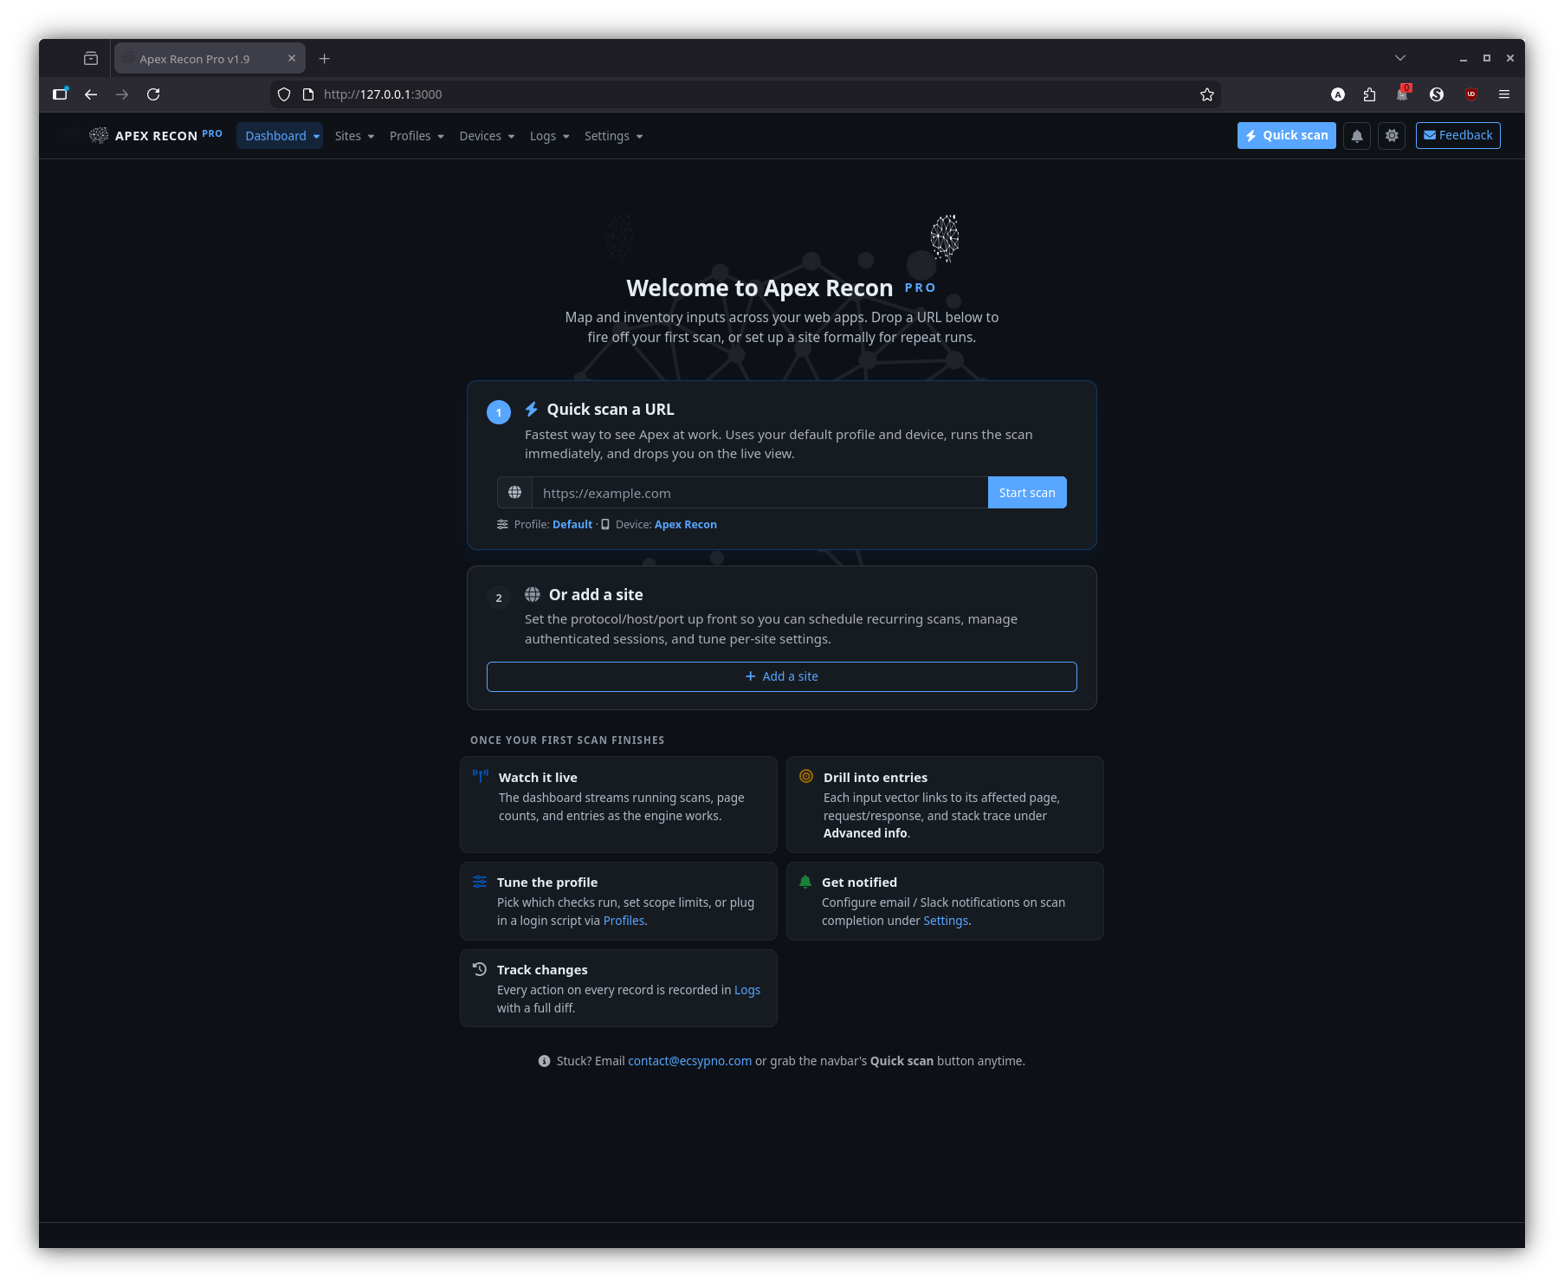Open the Default profile link

[x=572, y=525]
